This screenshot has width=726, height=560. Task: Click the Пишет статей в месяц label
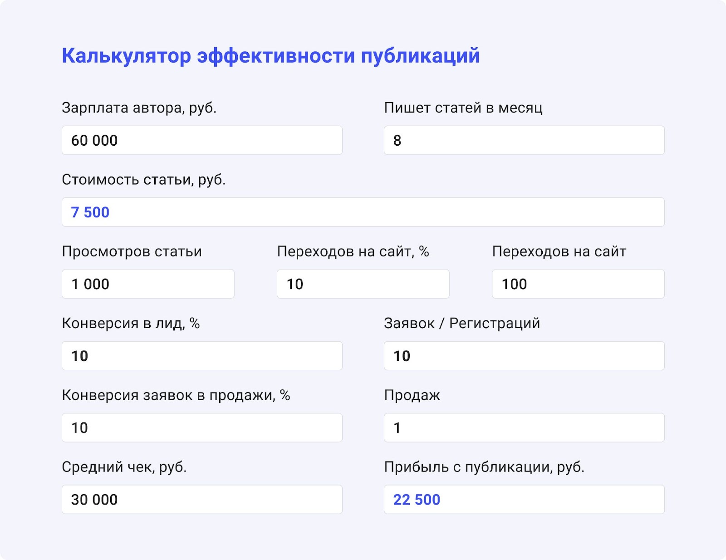click(x=463, y=108)
